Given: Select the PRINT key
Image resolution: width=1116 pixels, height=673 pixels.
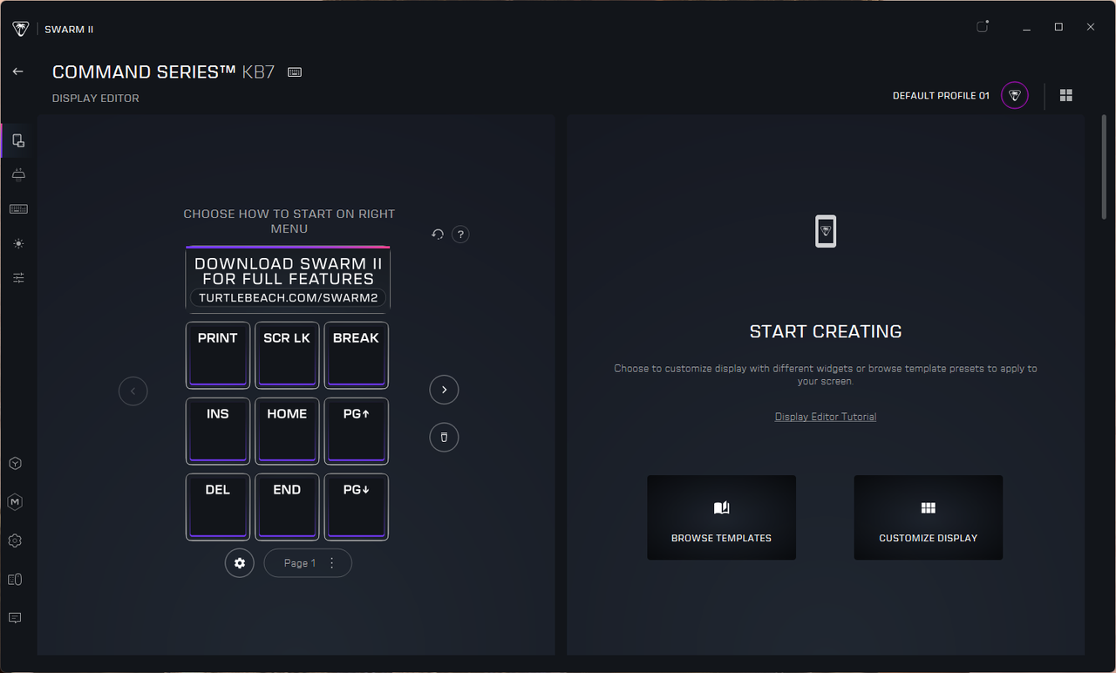Looking at the screenshot, I should [218, 356].
